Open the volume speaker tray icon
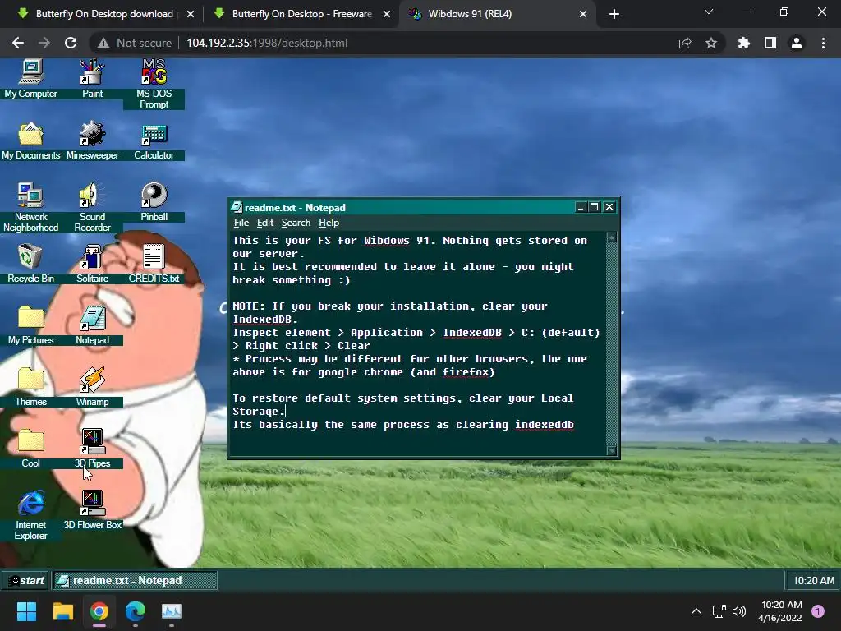 click(x=739, y=611)
